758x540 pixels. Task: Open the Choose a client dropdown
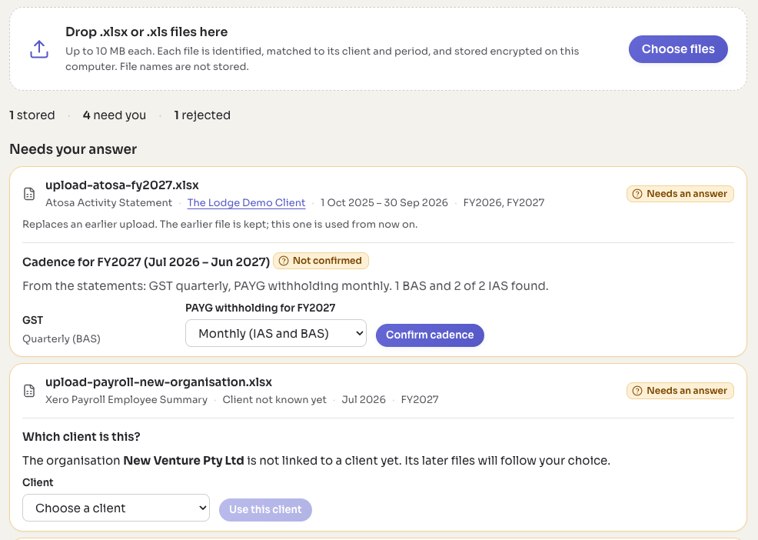[116, 508]
